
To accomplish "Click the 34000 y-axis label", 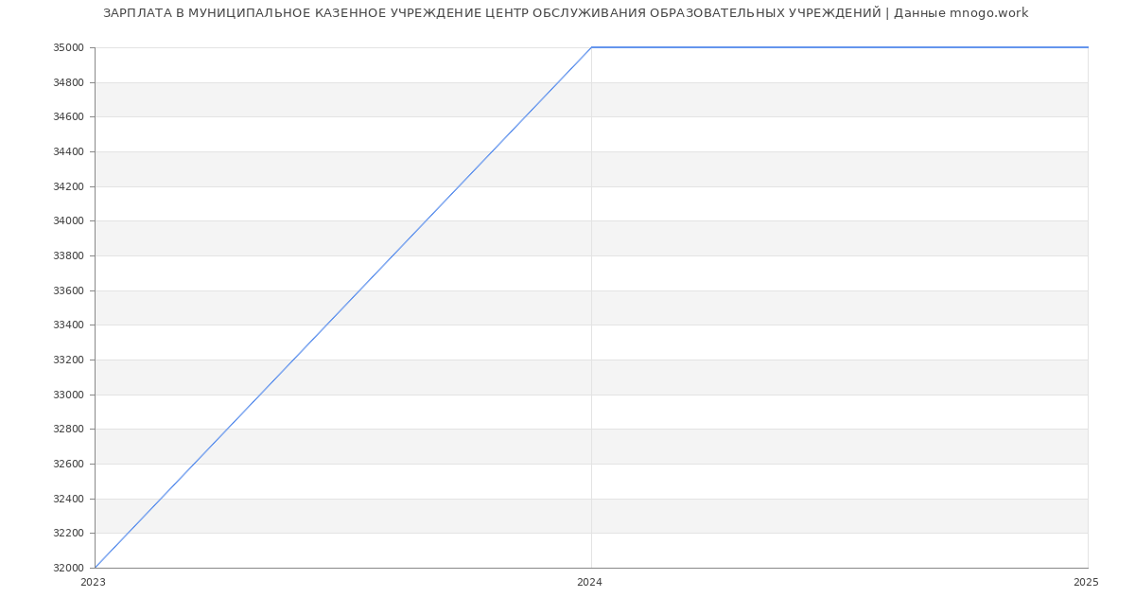I will pyautogui.click(x=68, y=221).
